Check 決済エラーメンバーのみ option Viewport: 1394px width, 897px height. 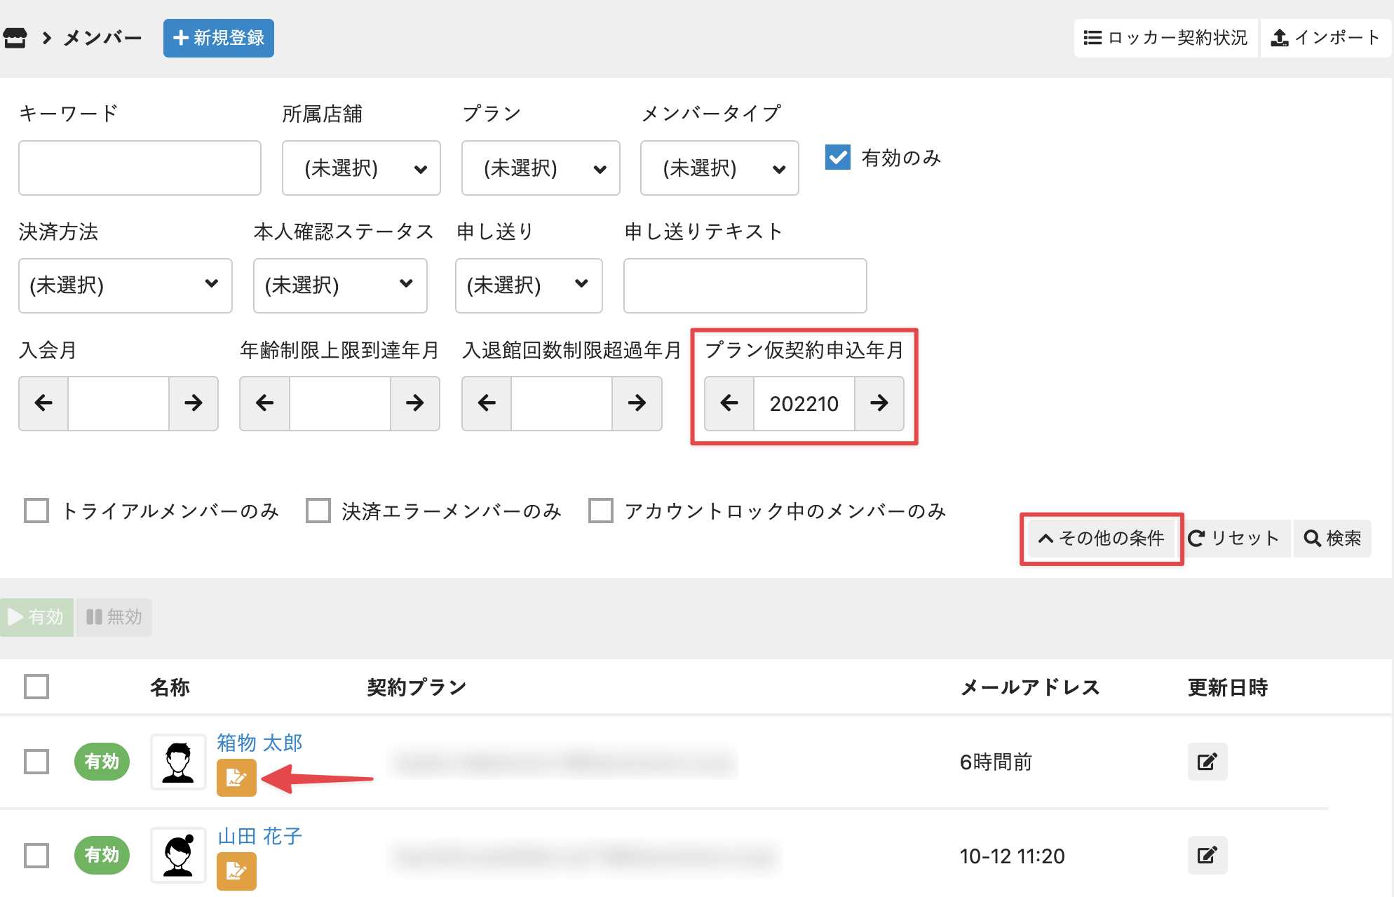(x=318, y=511)
